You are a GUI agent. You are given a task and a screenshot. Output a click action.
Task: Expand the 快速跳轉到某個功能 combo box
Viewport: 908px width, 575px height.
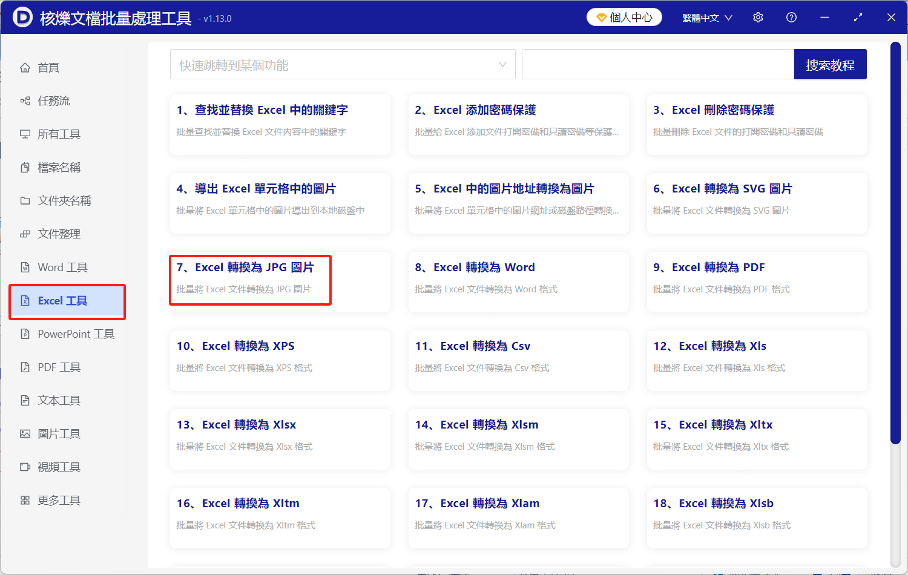(x=343, y=65)
